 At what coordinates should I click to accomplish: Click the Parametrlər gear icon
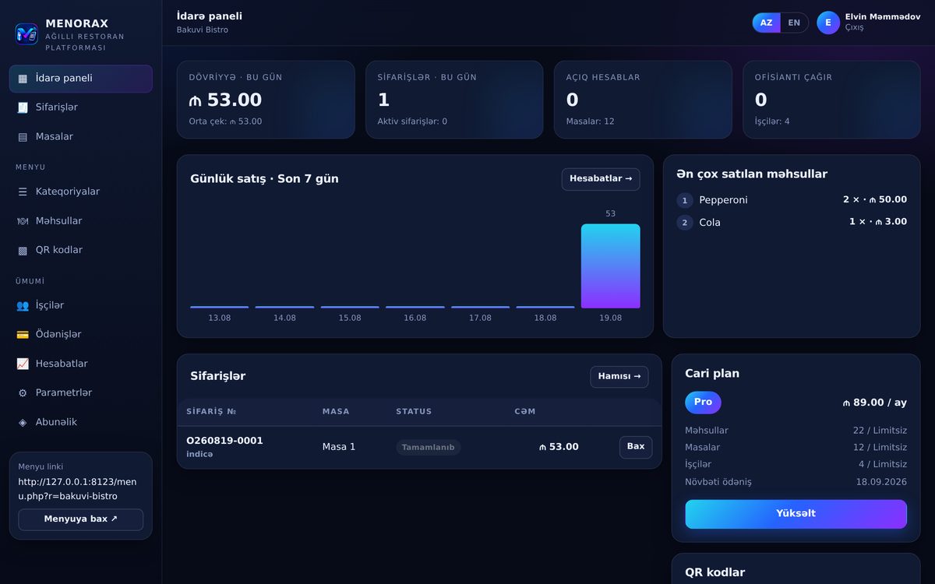click(x=23, y=393)
